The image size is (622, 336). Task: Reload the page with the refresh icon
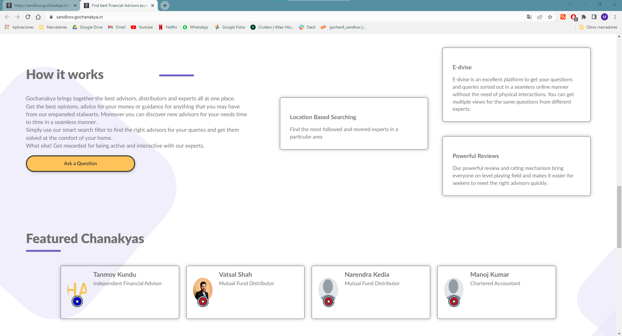tap(28, 17)
